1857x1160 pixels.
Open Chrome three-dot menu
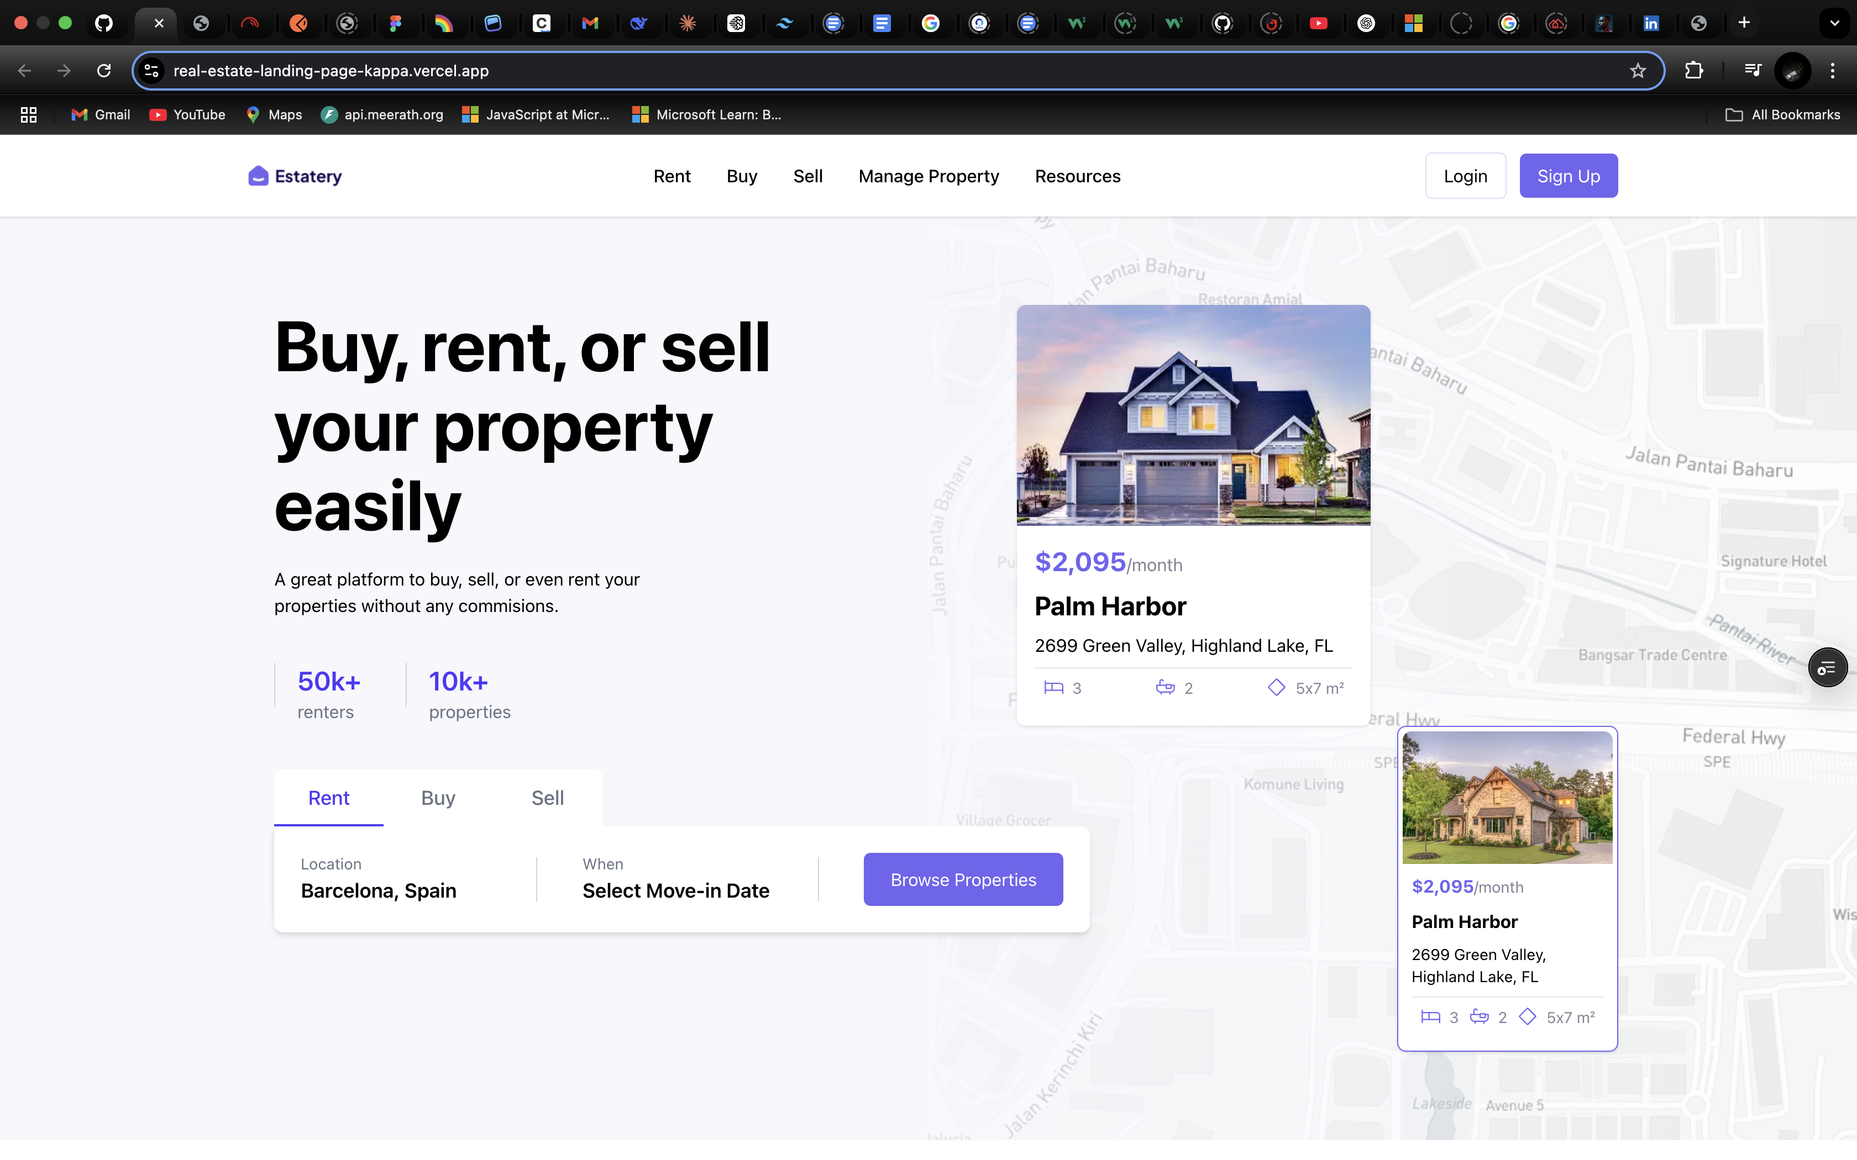(x=1833, y=71)
